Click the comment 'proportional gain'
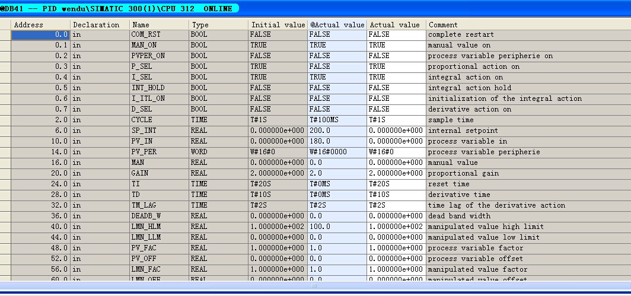This screenshot has height=296, width=631. point(463,173)
